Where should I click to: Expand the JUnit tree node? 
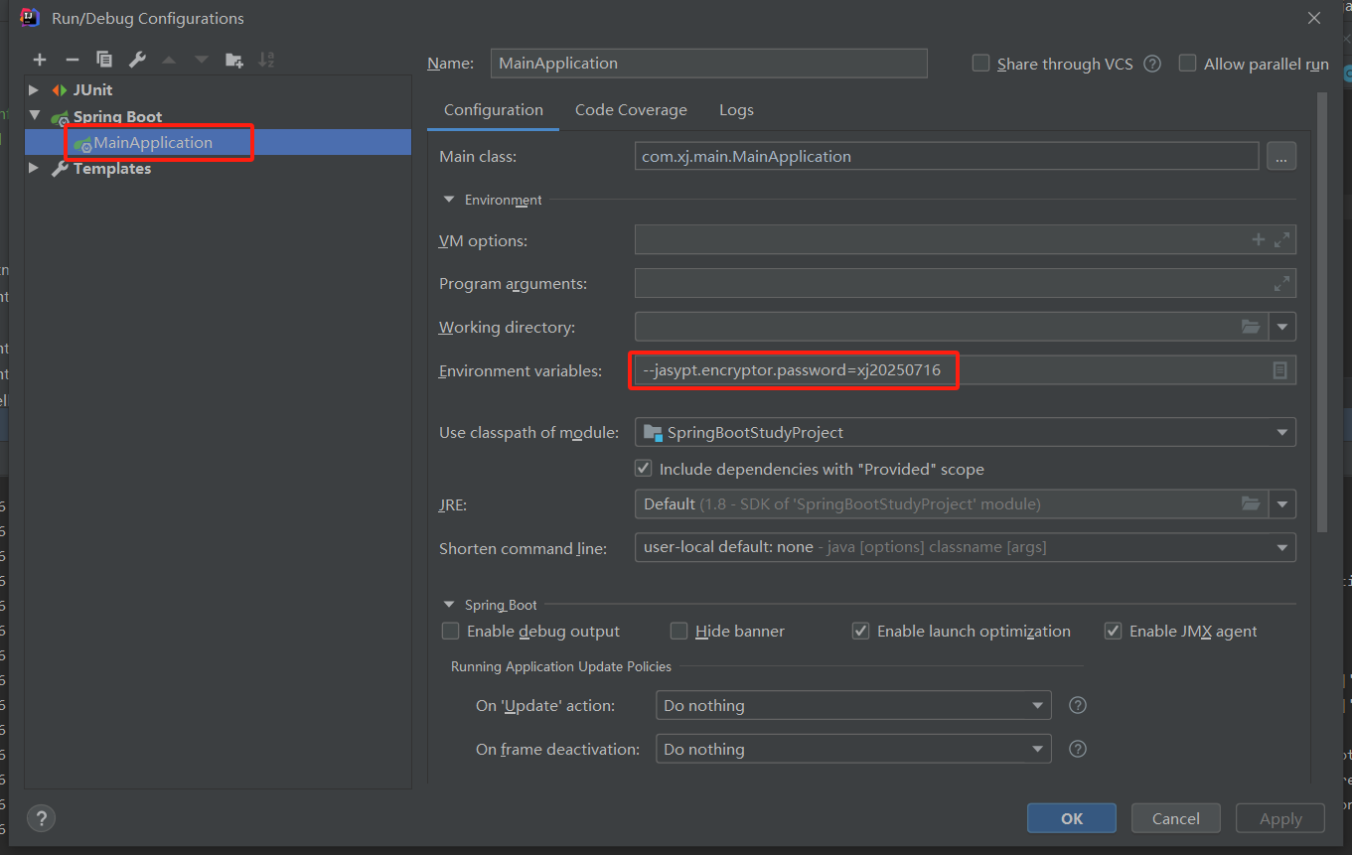35,89
